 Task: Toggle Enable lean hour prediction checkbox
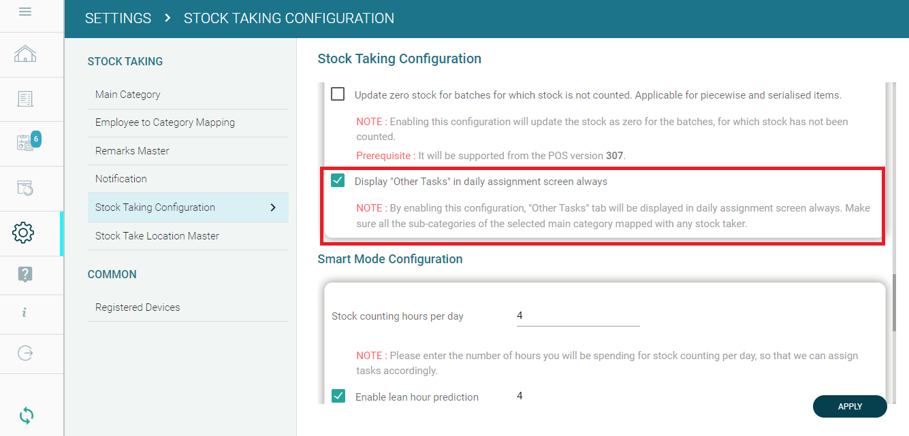338,396
